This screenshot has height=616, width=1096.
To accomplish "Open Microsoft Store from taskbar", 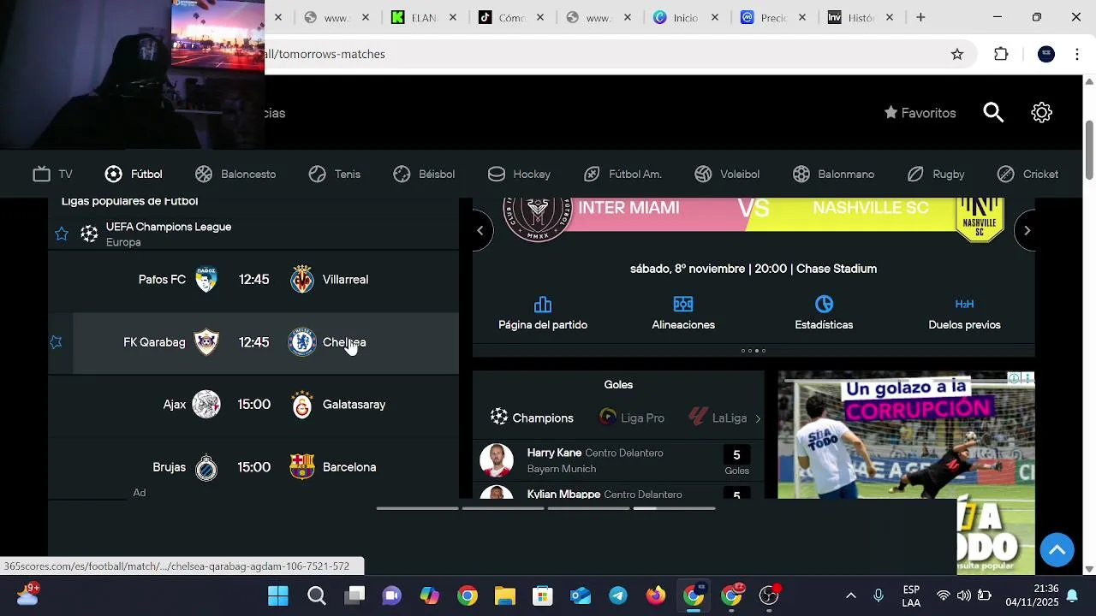I will [543, 595].
